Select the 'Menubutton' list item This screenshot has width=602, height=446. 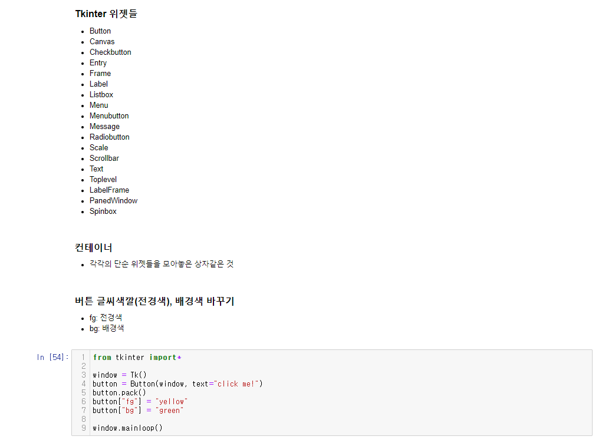tap(110, 116)
